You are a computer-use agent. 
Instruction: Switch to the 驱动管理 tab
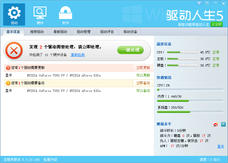pyautogui.click(x=84, y=32)
